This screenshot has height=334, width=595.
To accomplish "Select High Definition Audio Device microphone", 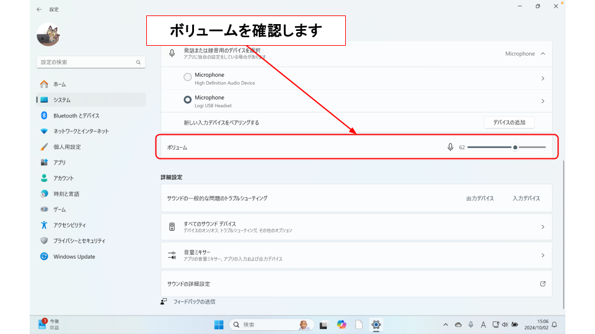I will click(188, 77).
